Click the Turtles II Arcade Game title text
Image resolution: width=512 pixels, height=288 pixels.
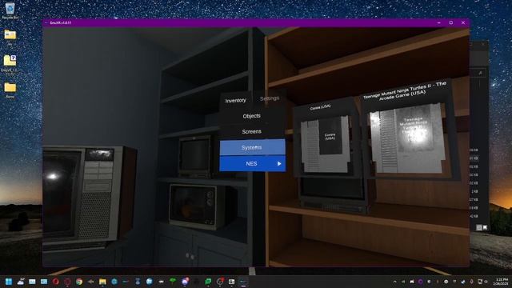point(405,92)
